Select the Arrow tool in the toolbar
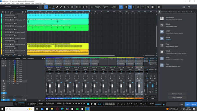197x111 pixels. (46, 7)
